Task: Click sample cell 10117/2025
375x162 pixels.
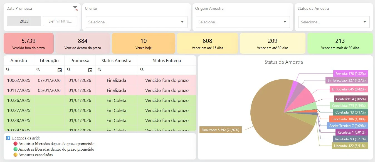Action: click(x=19, y=90)
